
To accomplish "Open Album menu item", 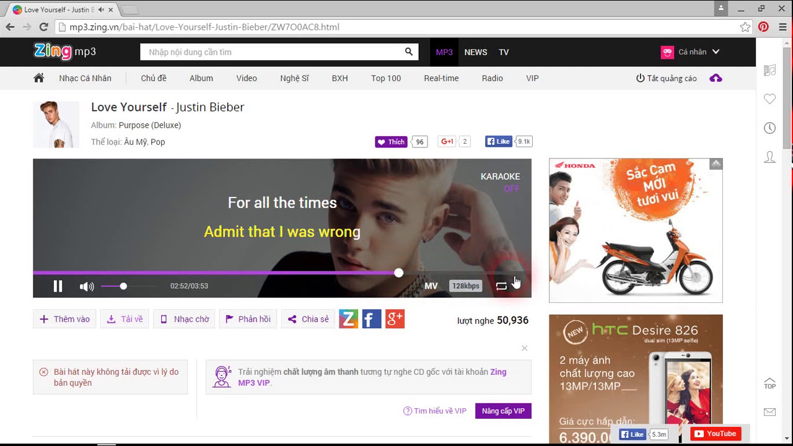I will pyautogui.click(x=201, y=78).
